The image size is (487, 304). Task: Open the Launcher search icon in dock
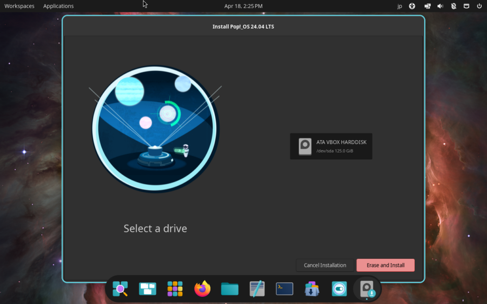120,288
